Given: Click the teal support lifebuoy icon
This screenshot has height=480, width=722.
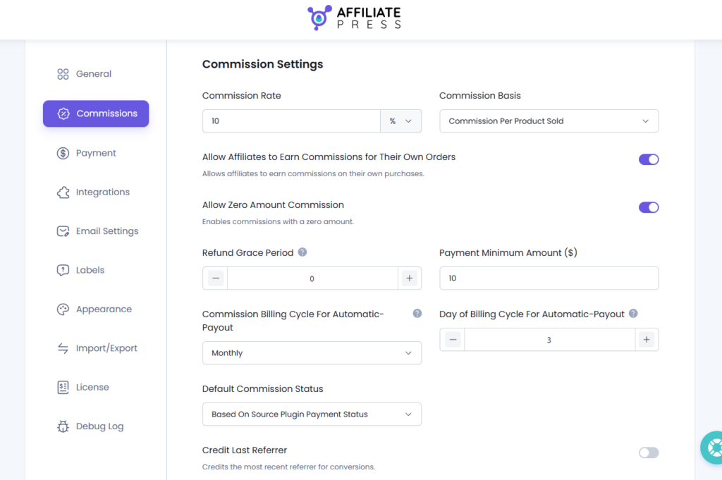Looking at the screenshot, I should [714, 448].
